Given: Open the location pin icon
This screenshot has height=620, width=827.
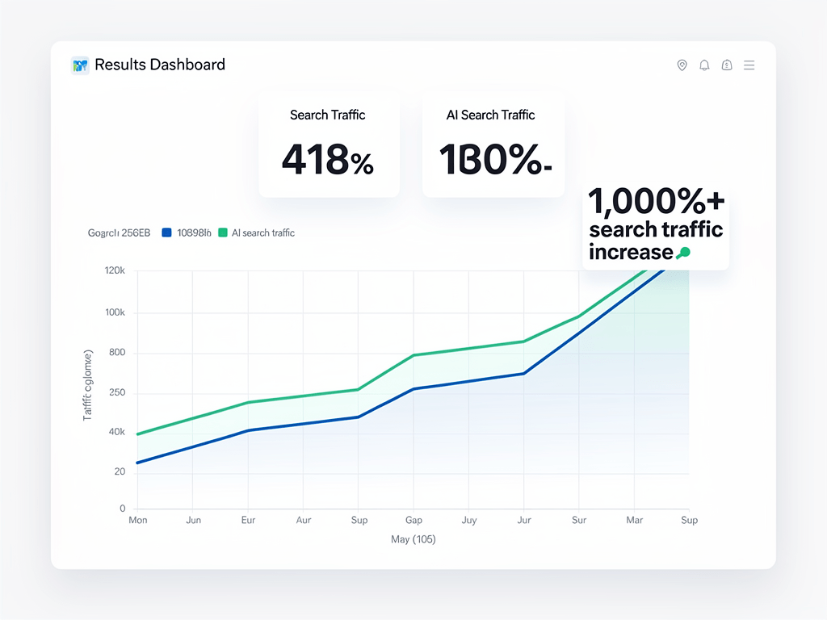Looking at the screenshot, I should coord(682,65).
